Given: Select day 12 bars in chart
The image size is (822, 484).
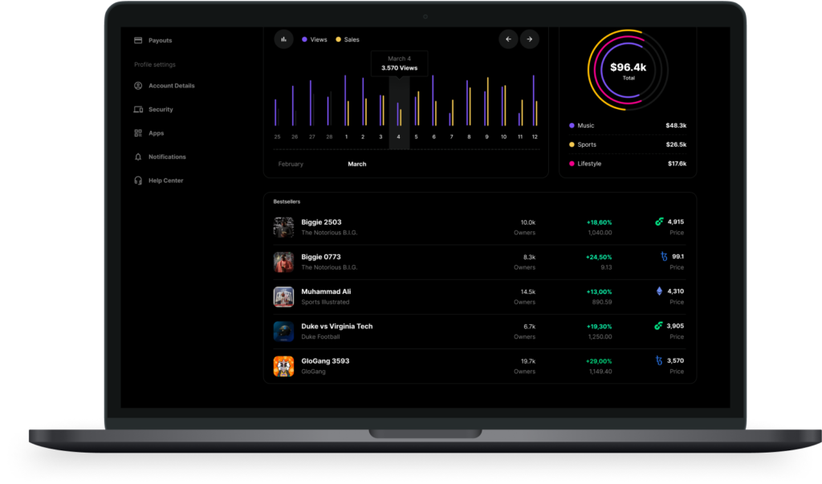Looking at the screenshot, I should (535, 100).
